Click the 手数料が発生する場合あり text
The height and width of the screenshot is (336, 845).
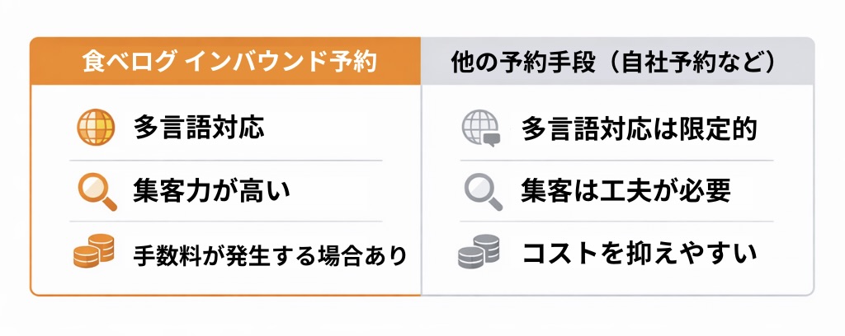[270, 254]
